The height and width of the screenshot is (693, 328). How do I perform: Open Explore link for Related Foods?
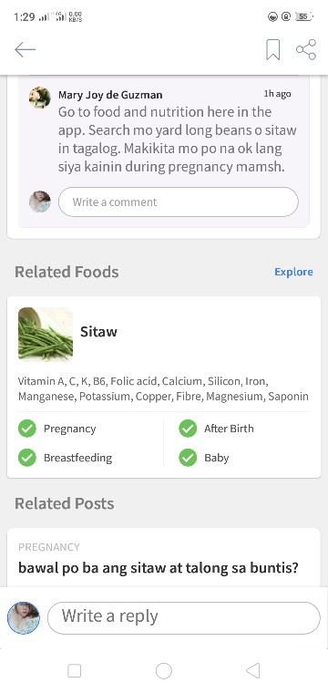(x=293, y=272)
